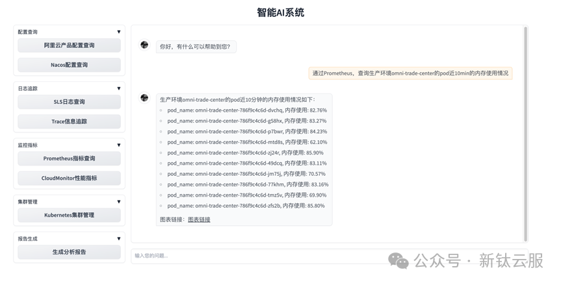
Task: Click the 集群管理 section label
Action: pos(27,202)
